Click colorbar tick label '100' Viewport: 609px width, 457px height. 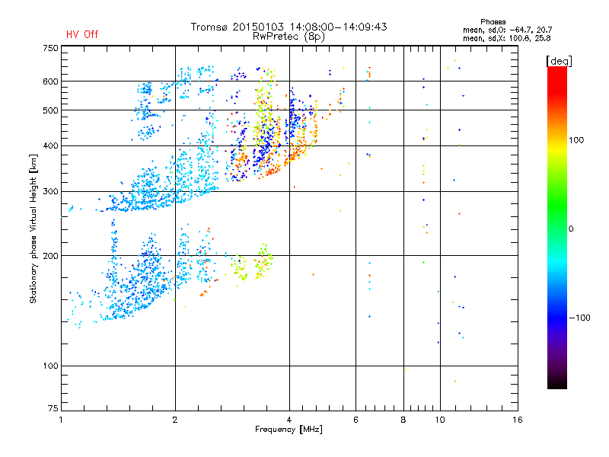pyautogui.click(x=576, y=140)
